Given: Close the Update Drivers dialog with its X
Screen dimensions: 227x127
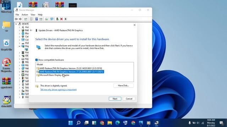Looking at the screenshot, I should [x=134, y=25].
